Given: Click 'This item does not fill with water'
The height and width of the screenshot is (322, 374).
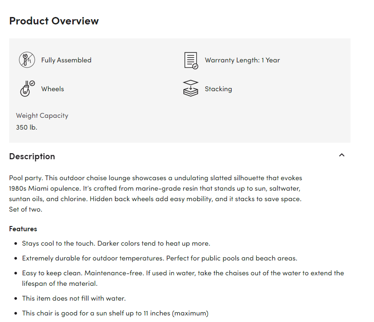Looking at the screenshot, I should coord(74,298).
